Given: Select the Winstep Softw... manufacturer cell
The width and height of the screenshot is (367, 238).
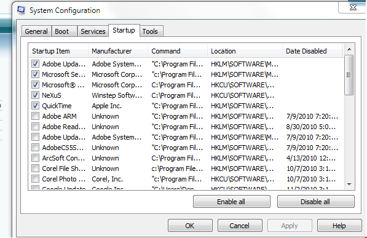Looking at the screenshot, I should point(117,95).
